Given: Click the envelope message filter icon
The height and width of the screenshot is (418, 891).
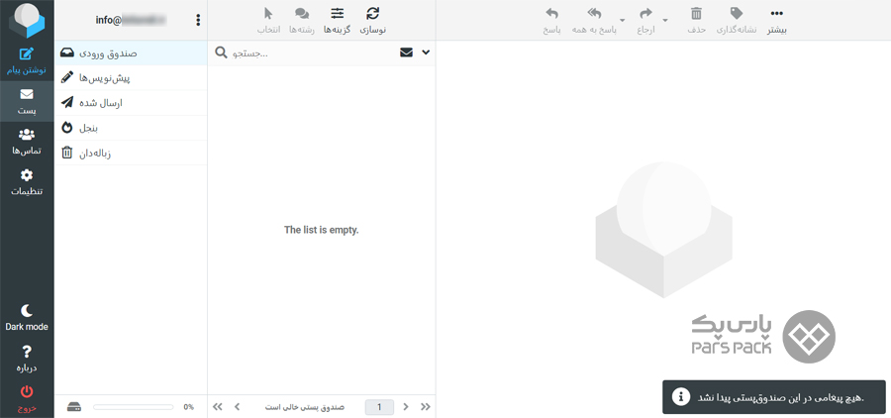Looking at the screenshot, I should click(x=406, y=52).
